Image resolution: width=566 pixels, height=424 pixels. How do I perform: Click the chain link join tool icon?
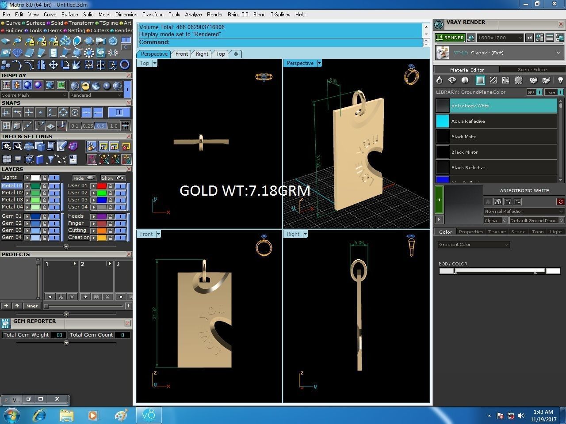coord(89,65)
